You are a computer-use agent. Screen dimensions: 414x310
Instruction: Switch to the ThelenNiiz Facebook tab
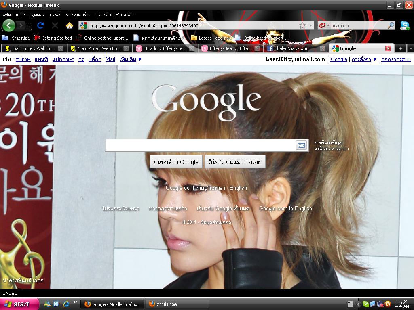296,48
